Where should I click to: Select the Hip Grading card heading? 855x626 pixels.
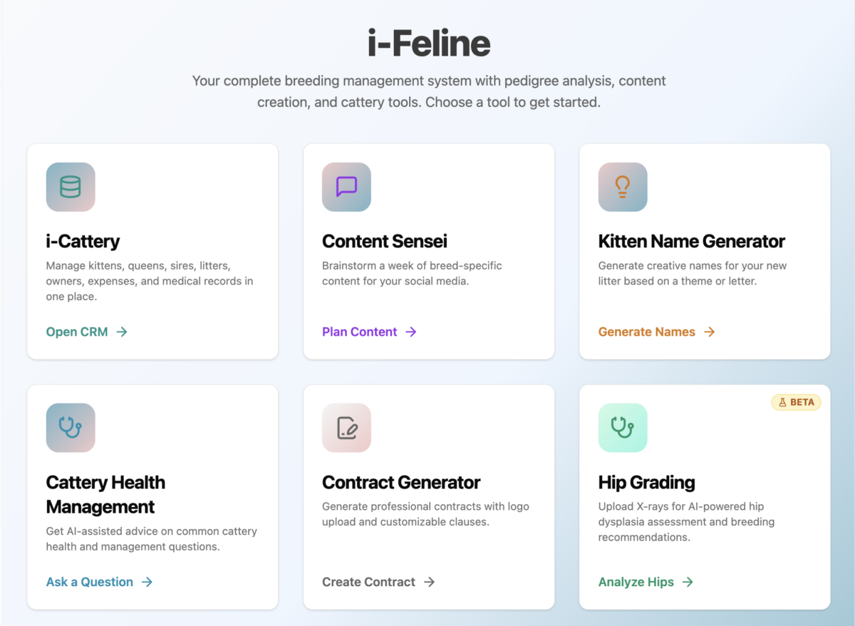coord(646,483)
